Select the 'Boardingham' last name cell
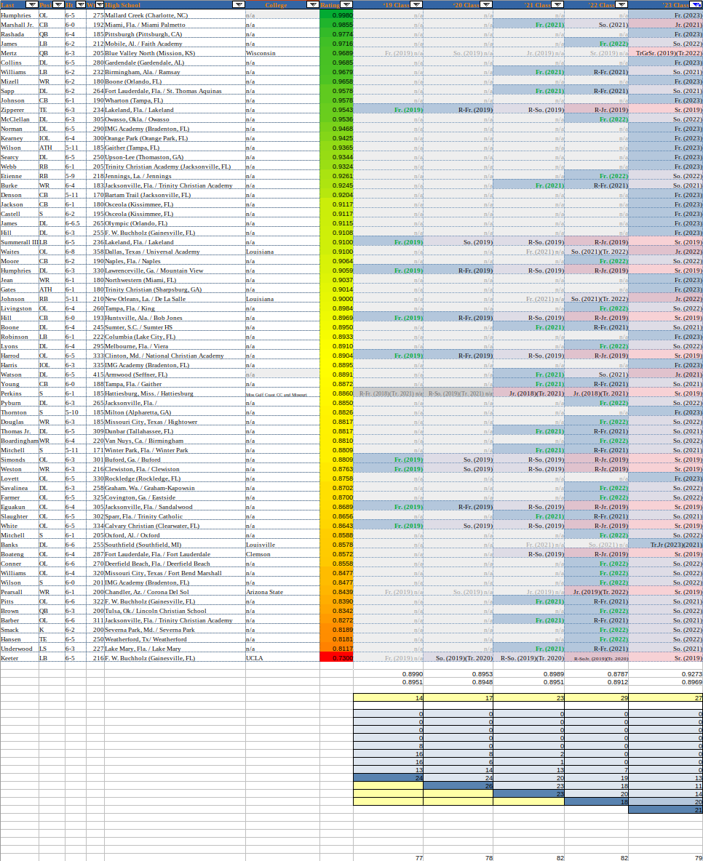Image resolution: width=703 pixels, height=861 pixels. pyautogui.click(x=19, y=441)
